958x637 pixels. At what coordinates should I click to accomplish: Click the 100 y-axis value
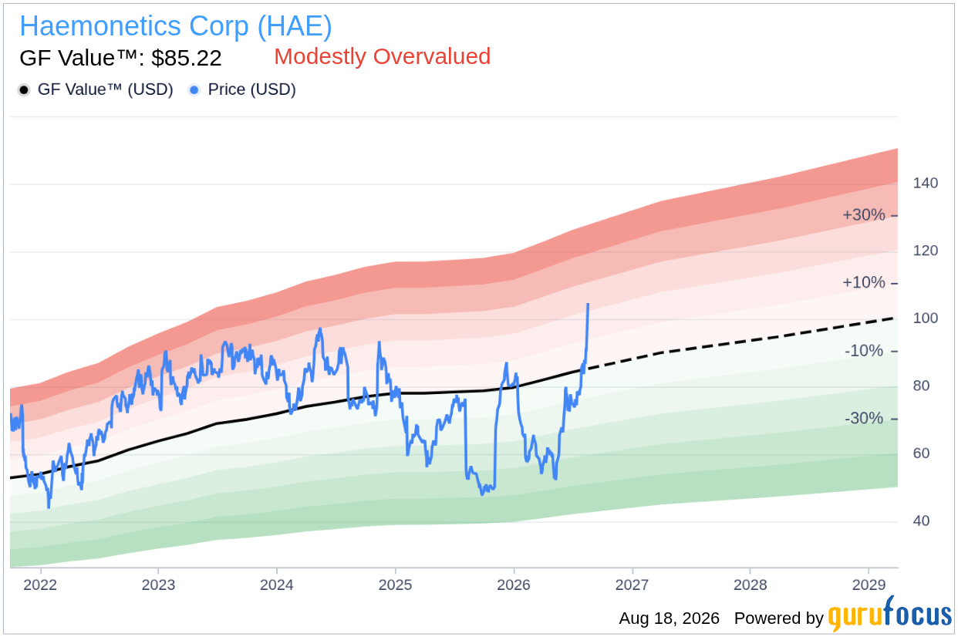[926, 318]
